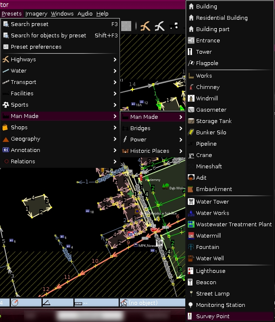Select the Monitoring Station entry
This screenshot has height=322, width=275.
(x=220, y=305)
